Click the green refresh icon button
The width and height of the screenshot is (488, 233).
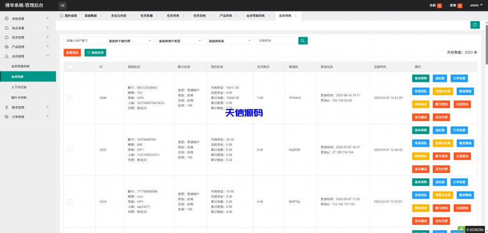474,25
